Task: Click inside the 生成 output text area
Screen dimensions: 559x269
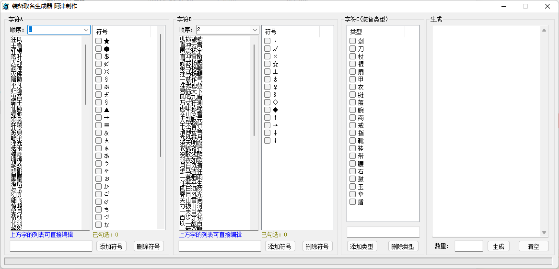Action: click(487, 131)
